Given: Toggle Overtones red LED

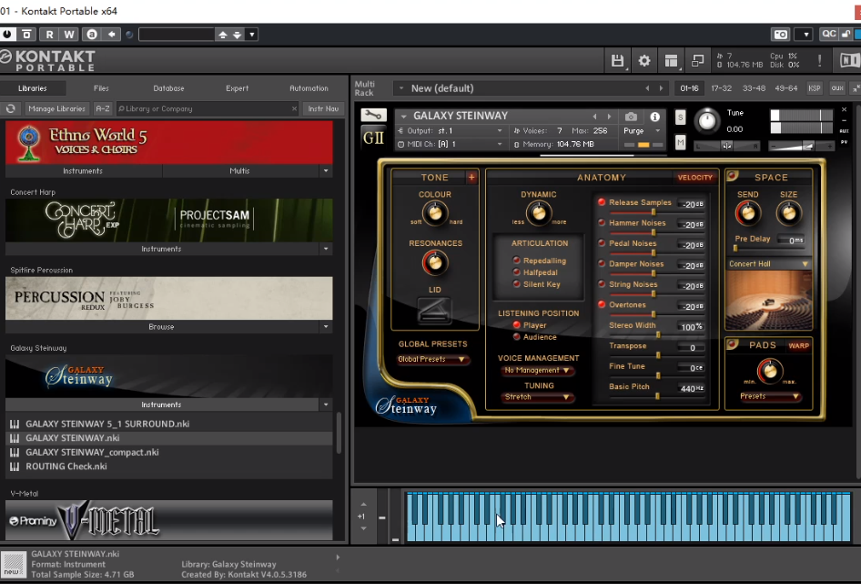Looking at the screenshot, I should coord(602,304).
